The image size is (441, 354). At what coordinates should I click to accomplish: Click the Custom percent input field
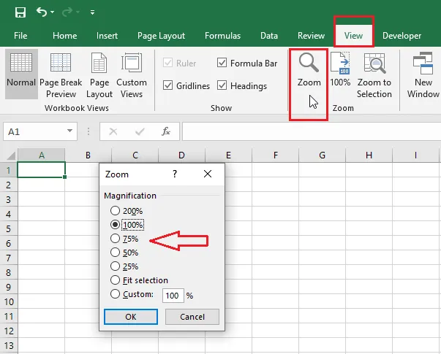point(173,296)
